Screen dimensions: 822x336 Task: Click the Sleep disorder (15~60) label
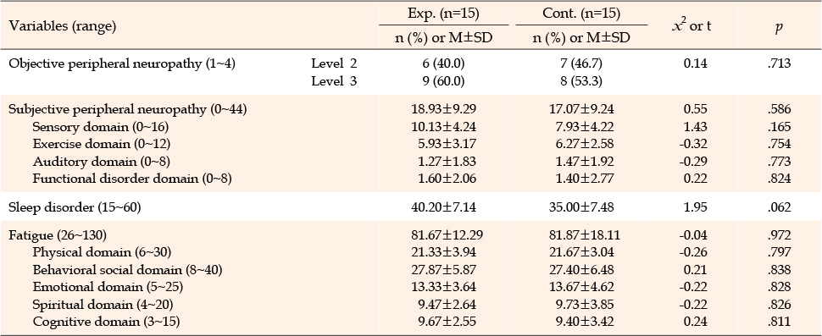(x=75, y=207)
